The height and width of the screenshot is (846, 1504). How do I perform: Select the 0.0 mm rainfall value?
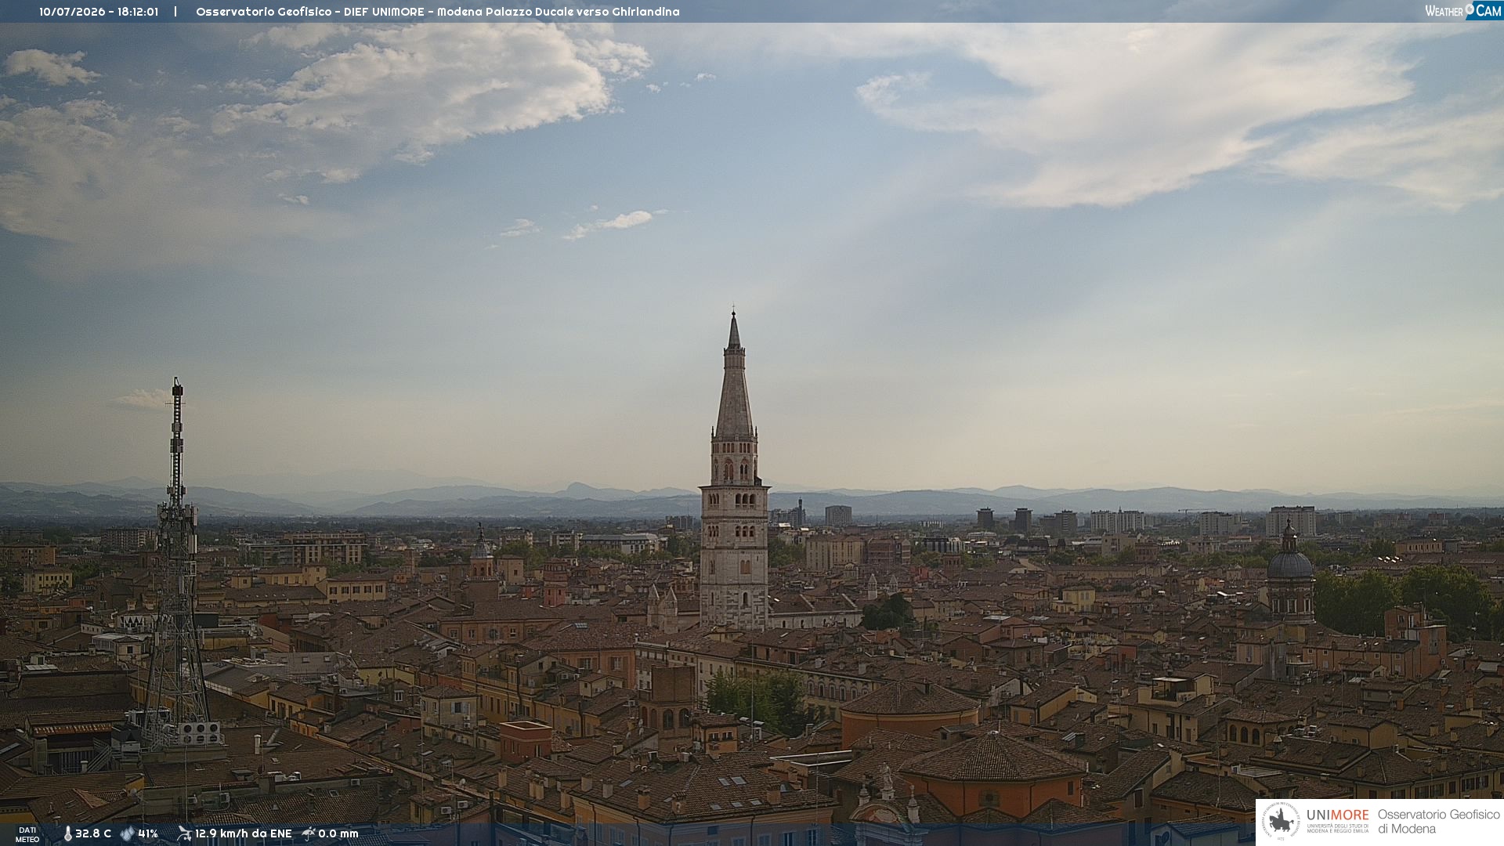(x=338, y=833)
